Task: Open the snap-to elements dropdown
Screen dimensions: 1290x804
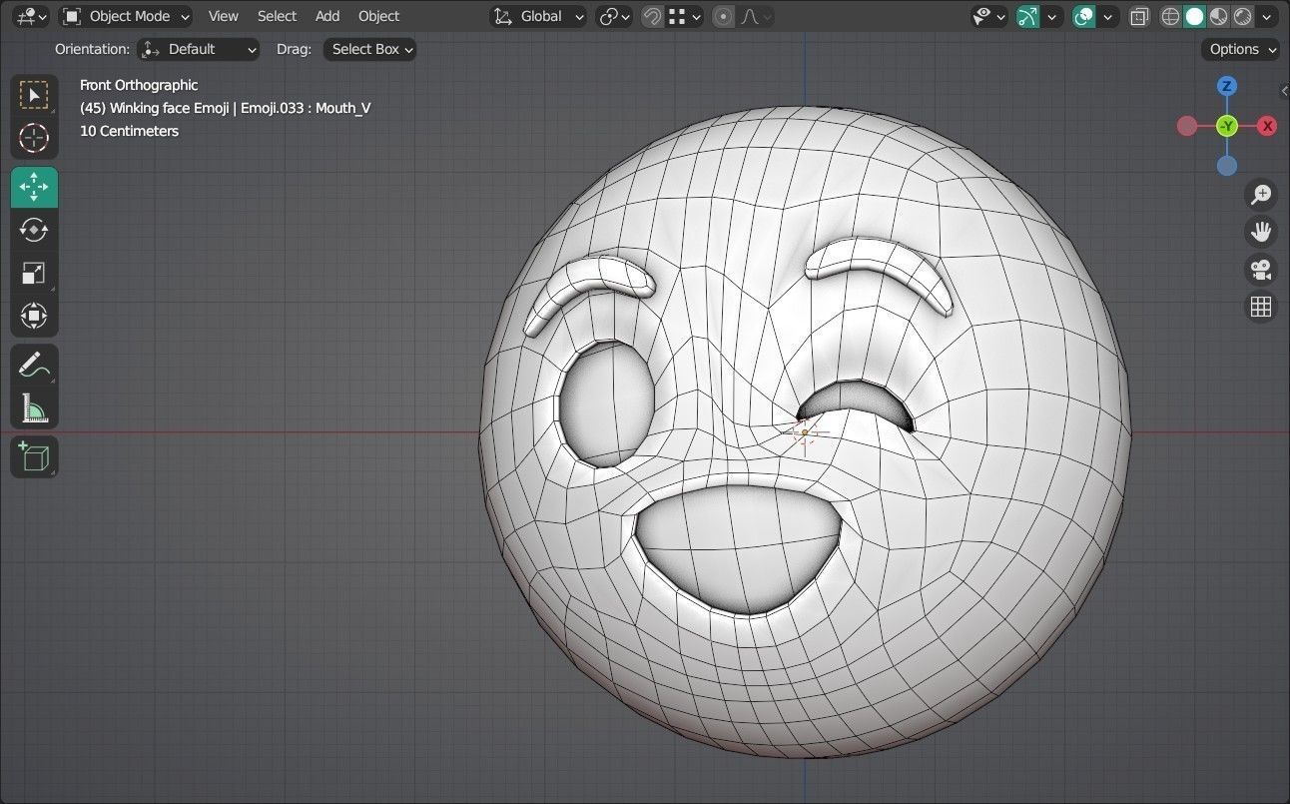Action: coord(684,16)
